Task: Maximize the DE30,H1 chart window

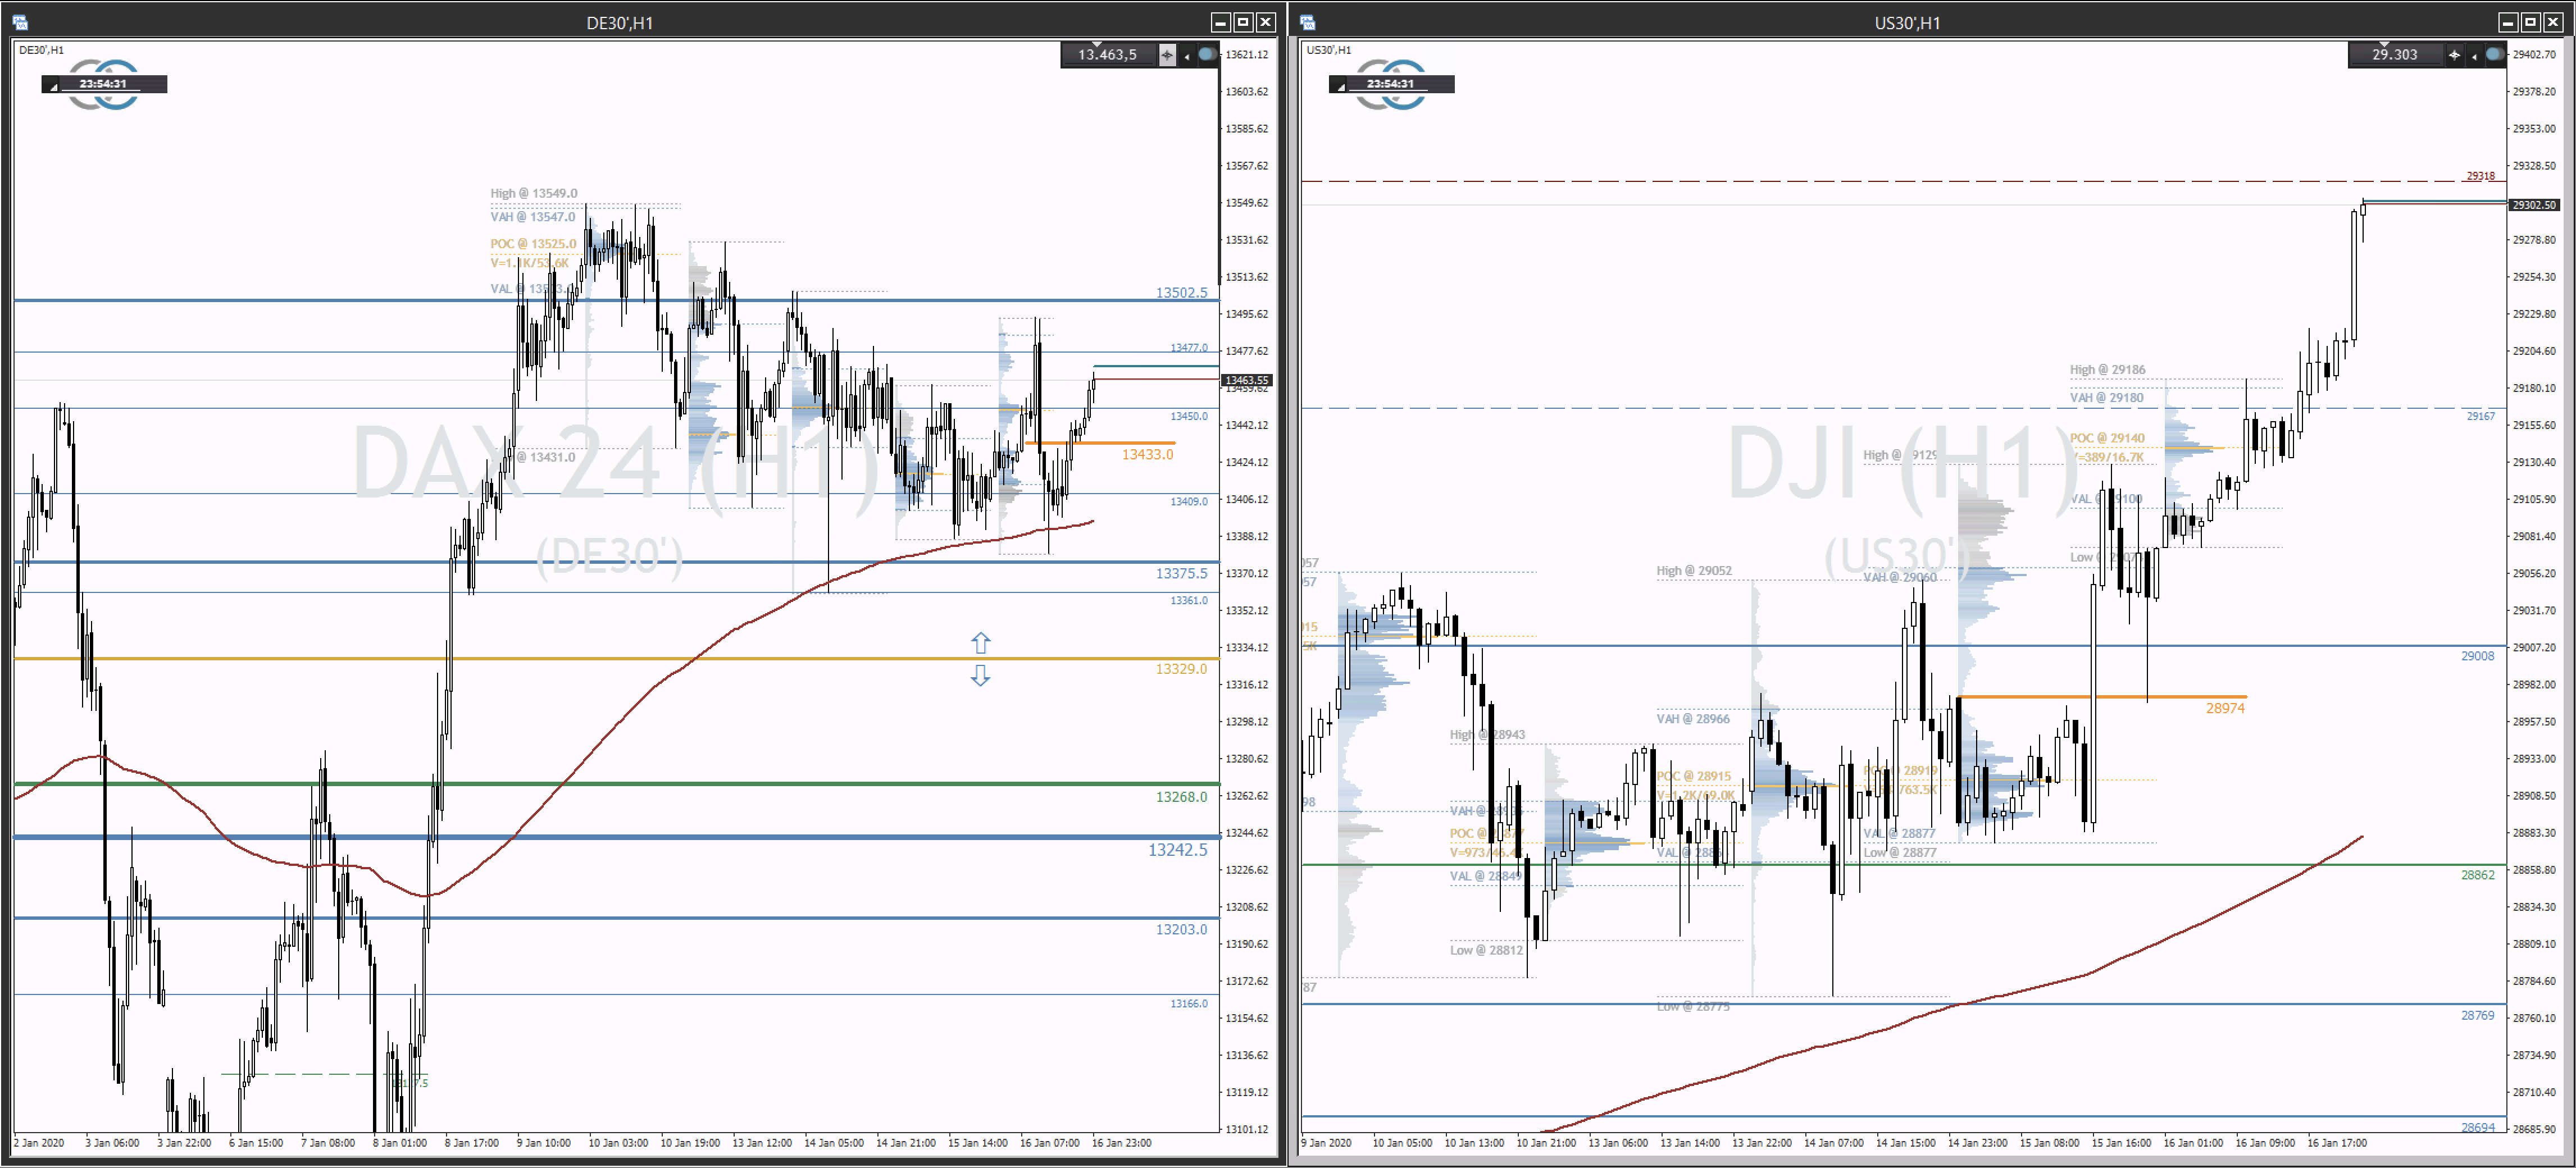Action: click(x=1243, y=22)
